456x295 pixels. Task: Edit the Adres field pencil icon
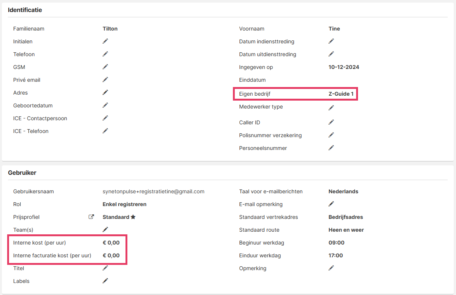106,92
